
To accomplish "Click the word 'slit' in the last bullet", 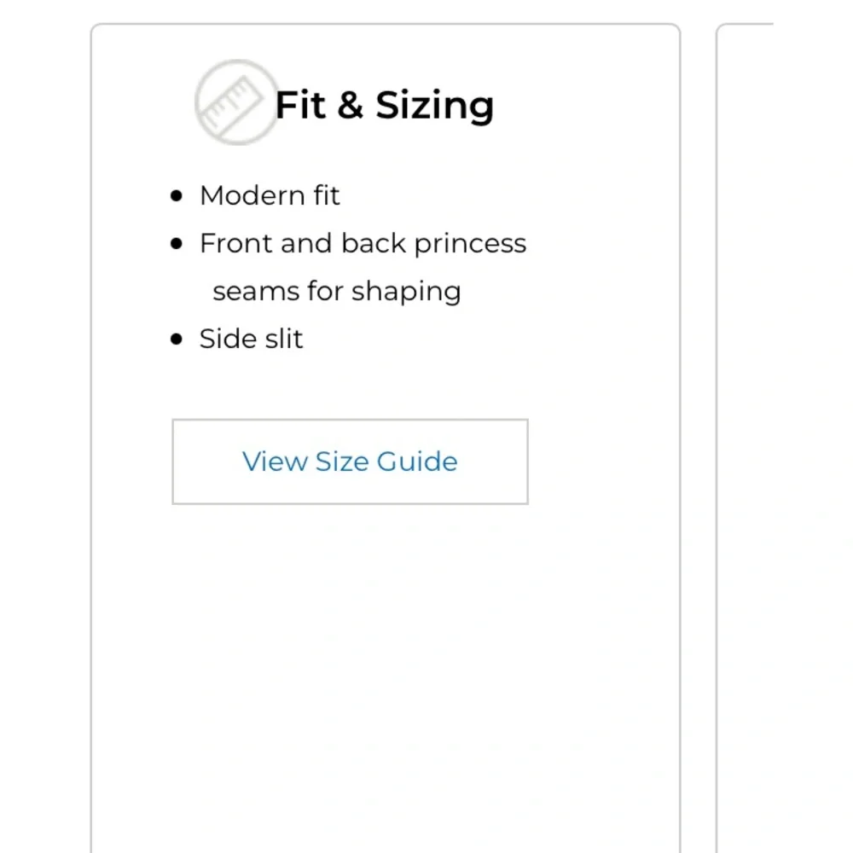I will [x=283, y=339].
